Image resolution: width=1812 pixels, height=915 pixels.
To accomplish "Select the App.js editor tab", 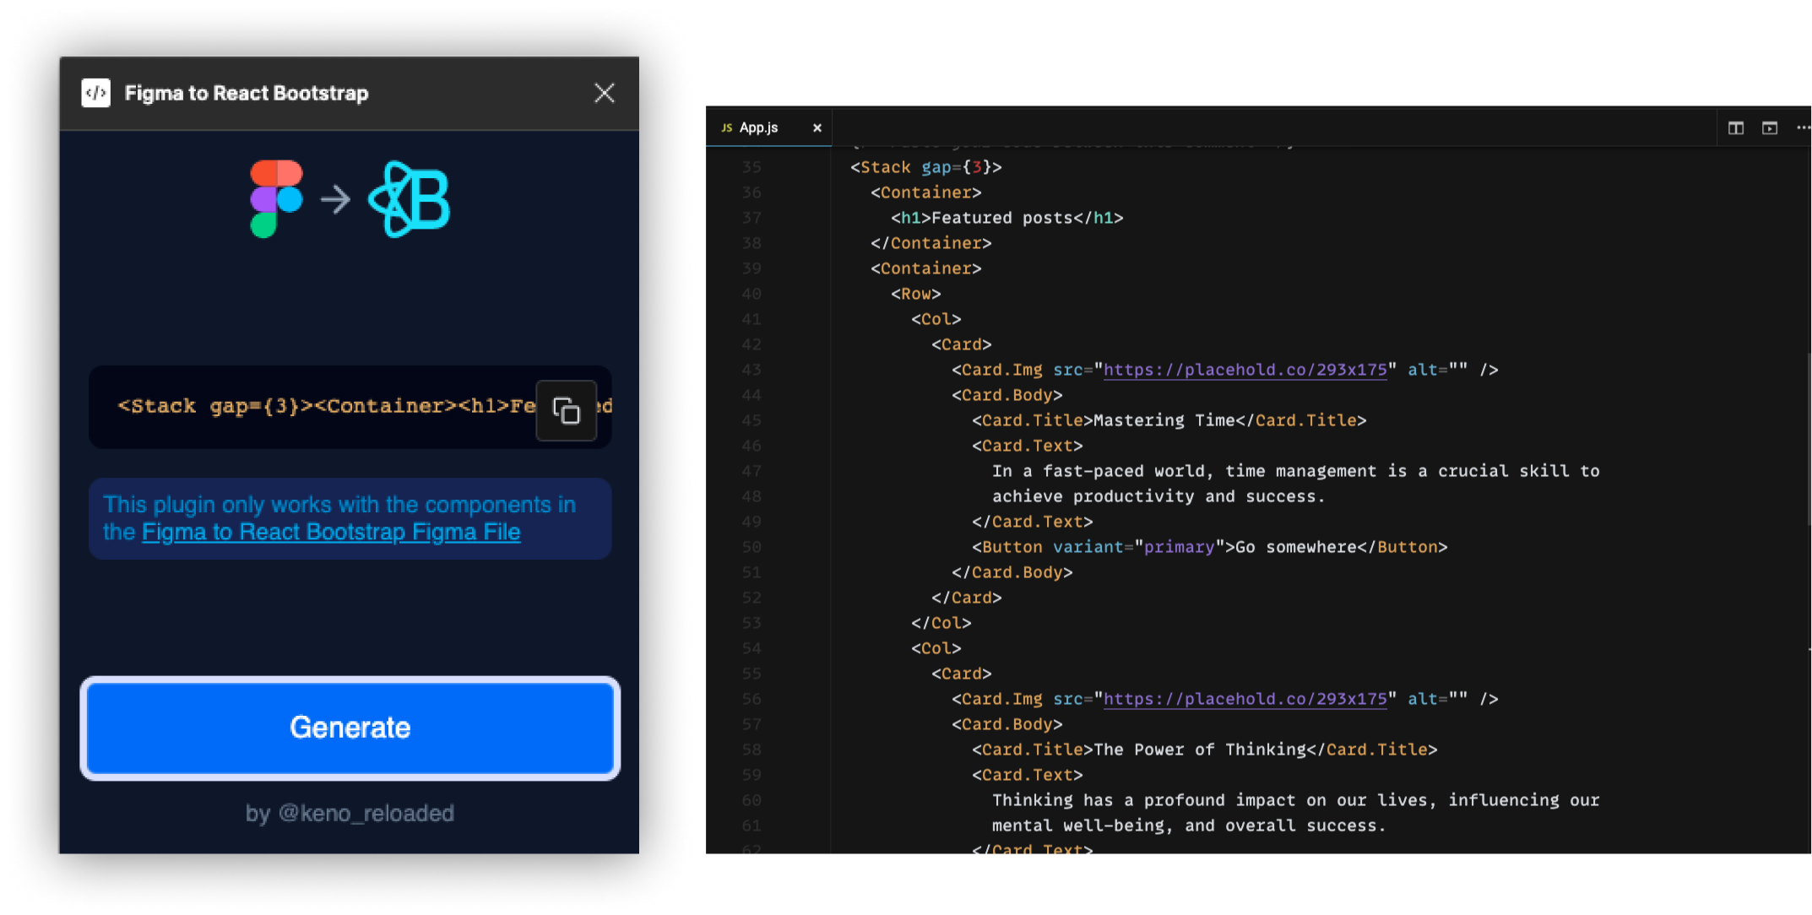I will coord(768,127).
